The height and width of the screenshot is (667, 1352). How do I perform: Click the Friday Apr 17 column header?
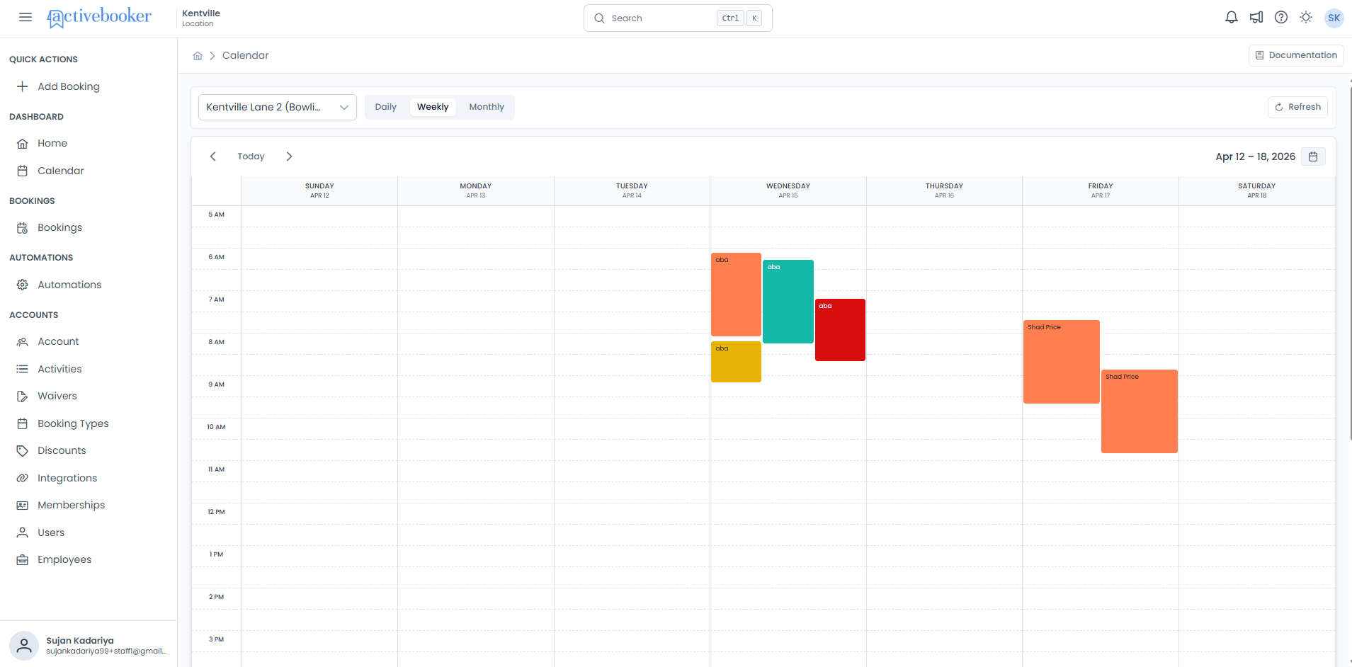[1101, 190]
